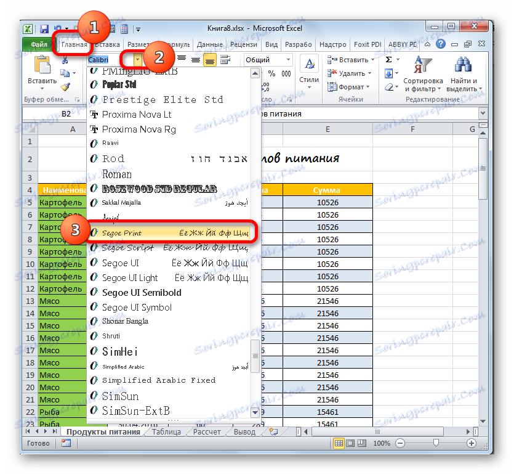Select column E header

tap(327, 129)
